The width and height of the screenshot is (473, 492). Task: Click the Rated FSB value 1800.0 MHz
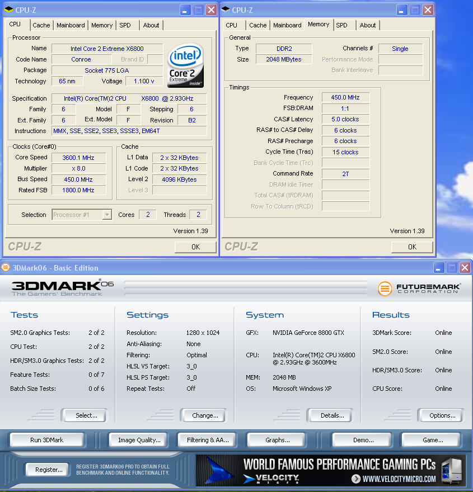point(78,190)
